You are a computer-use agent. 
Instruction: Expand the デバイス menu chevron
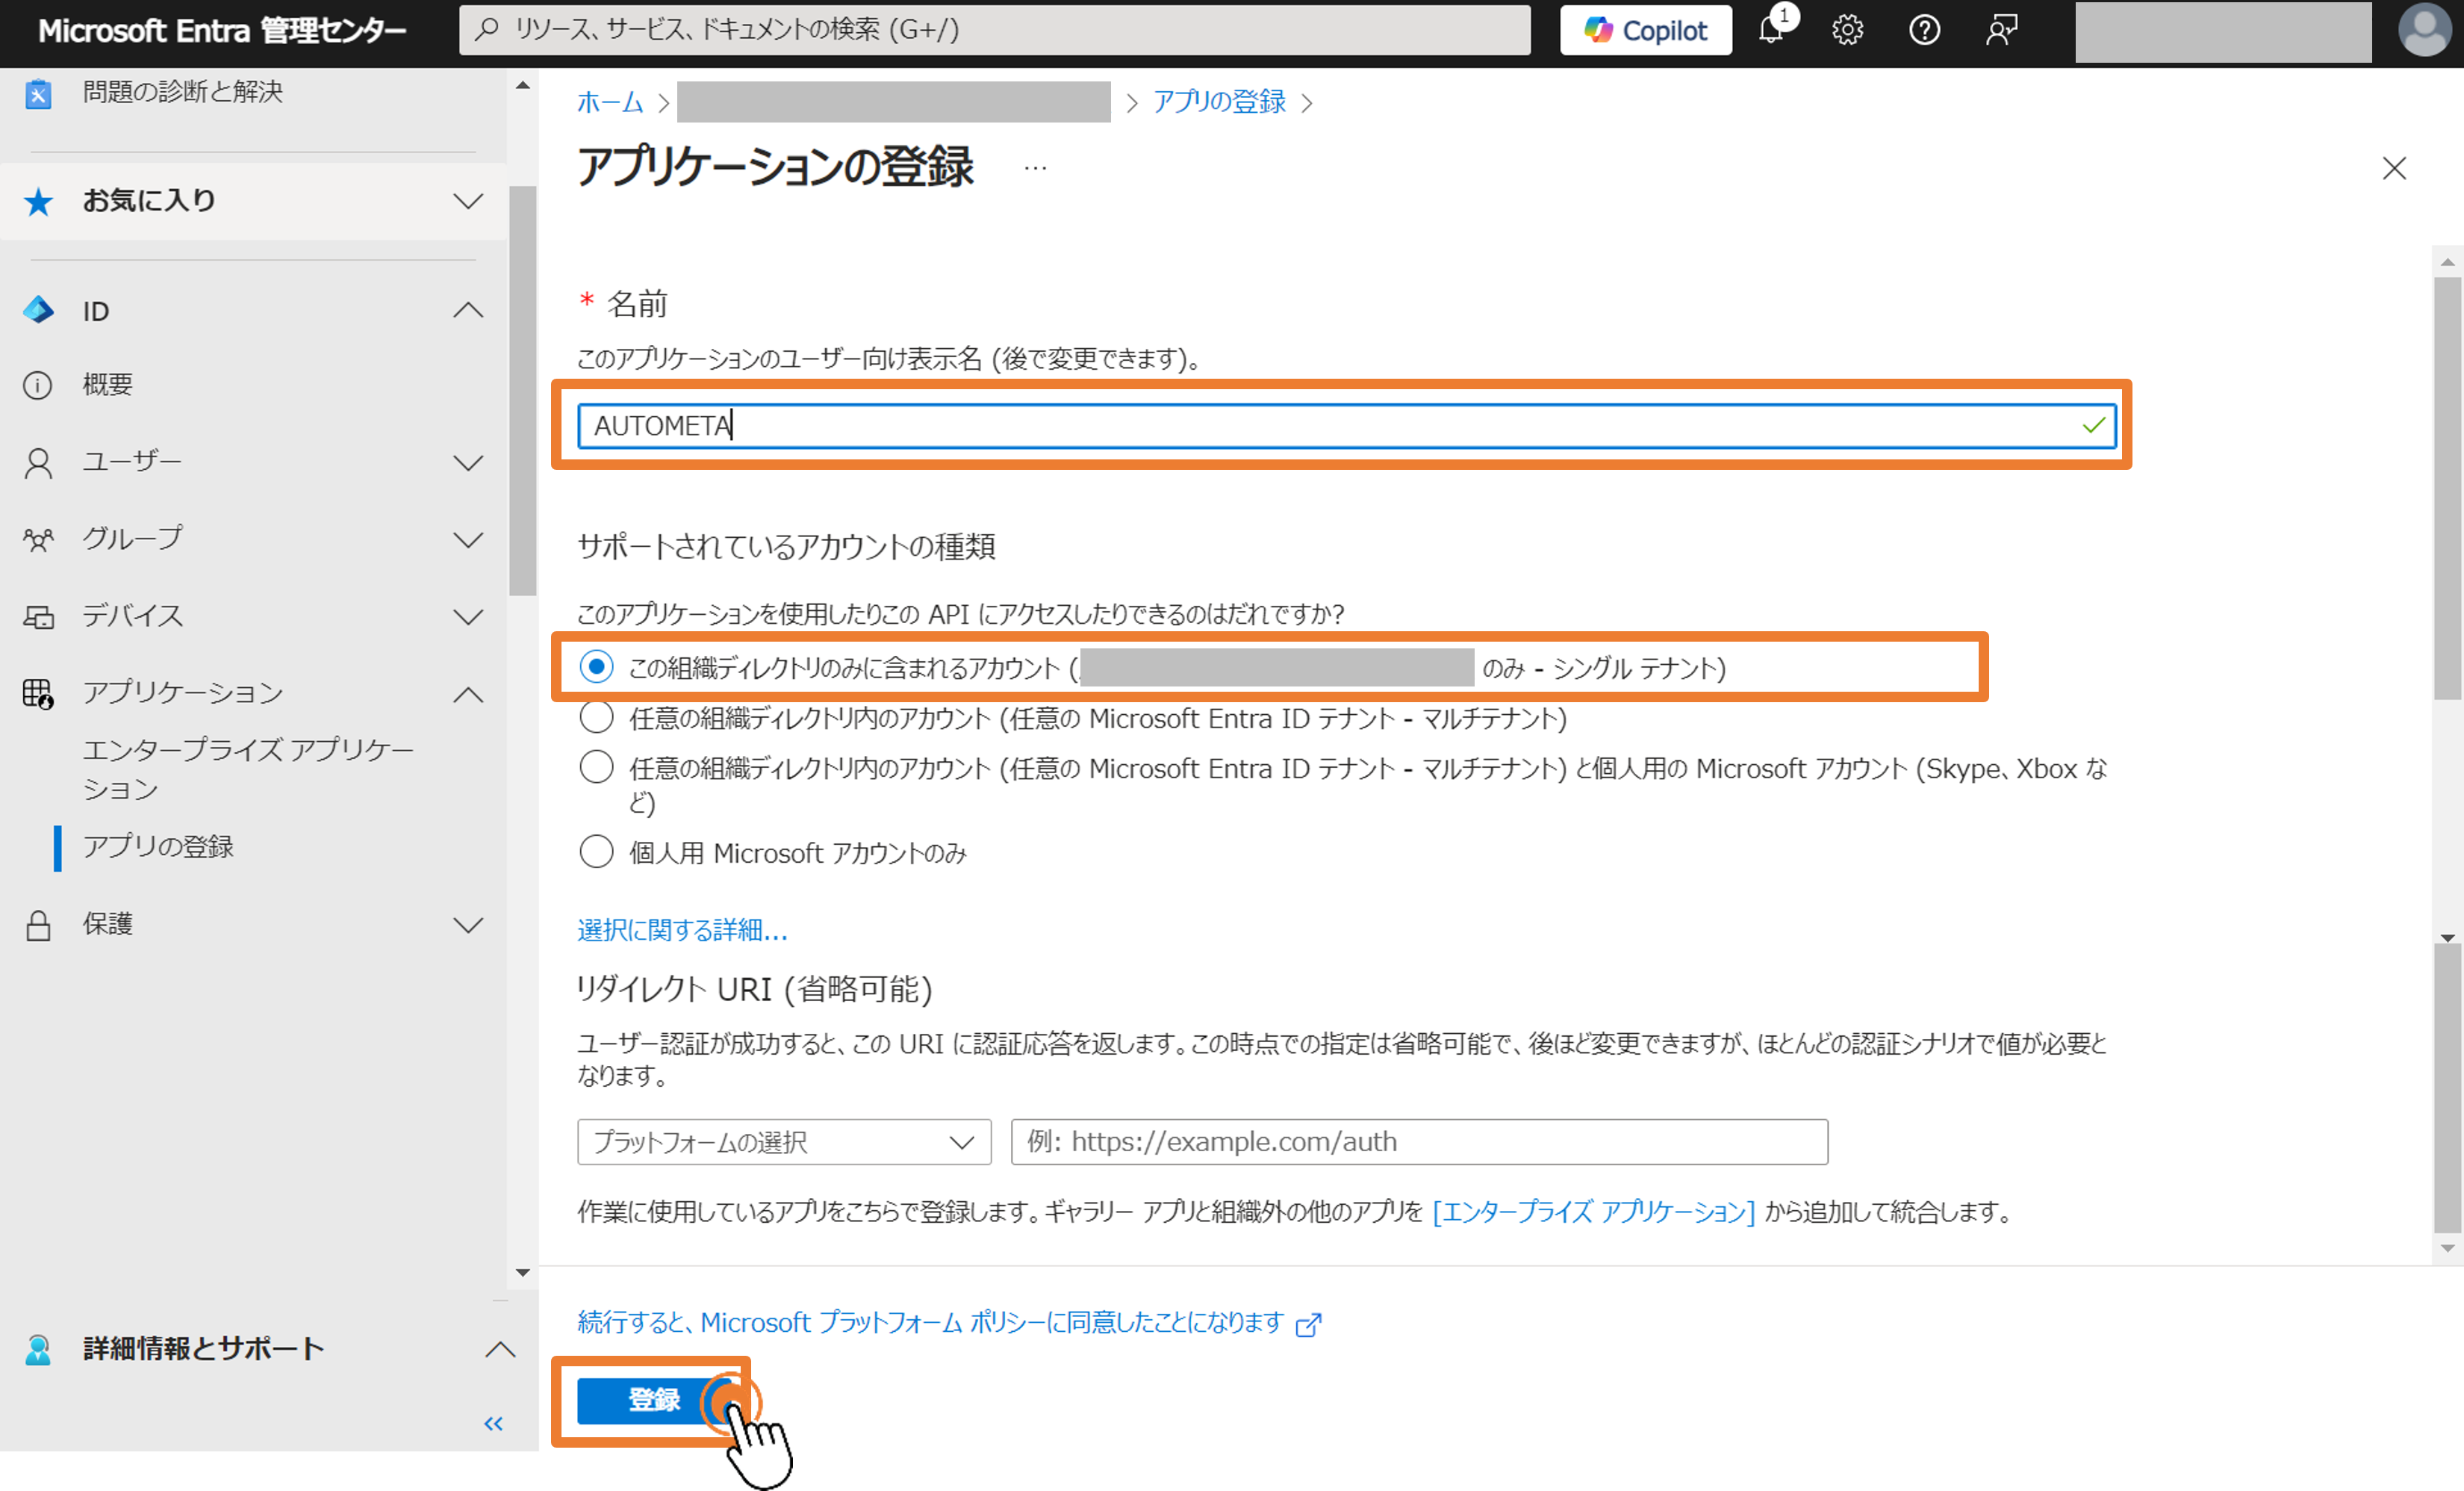tap(468, 618)
